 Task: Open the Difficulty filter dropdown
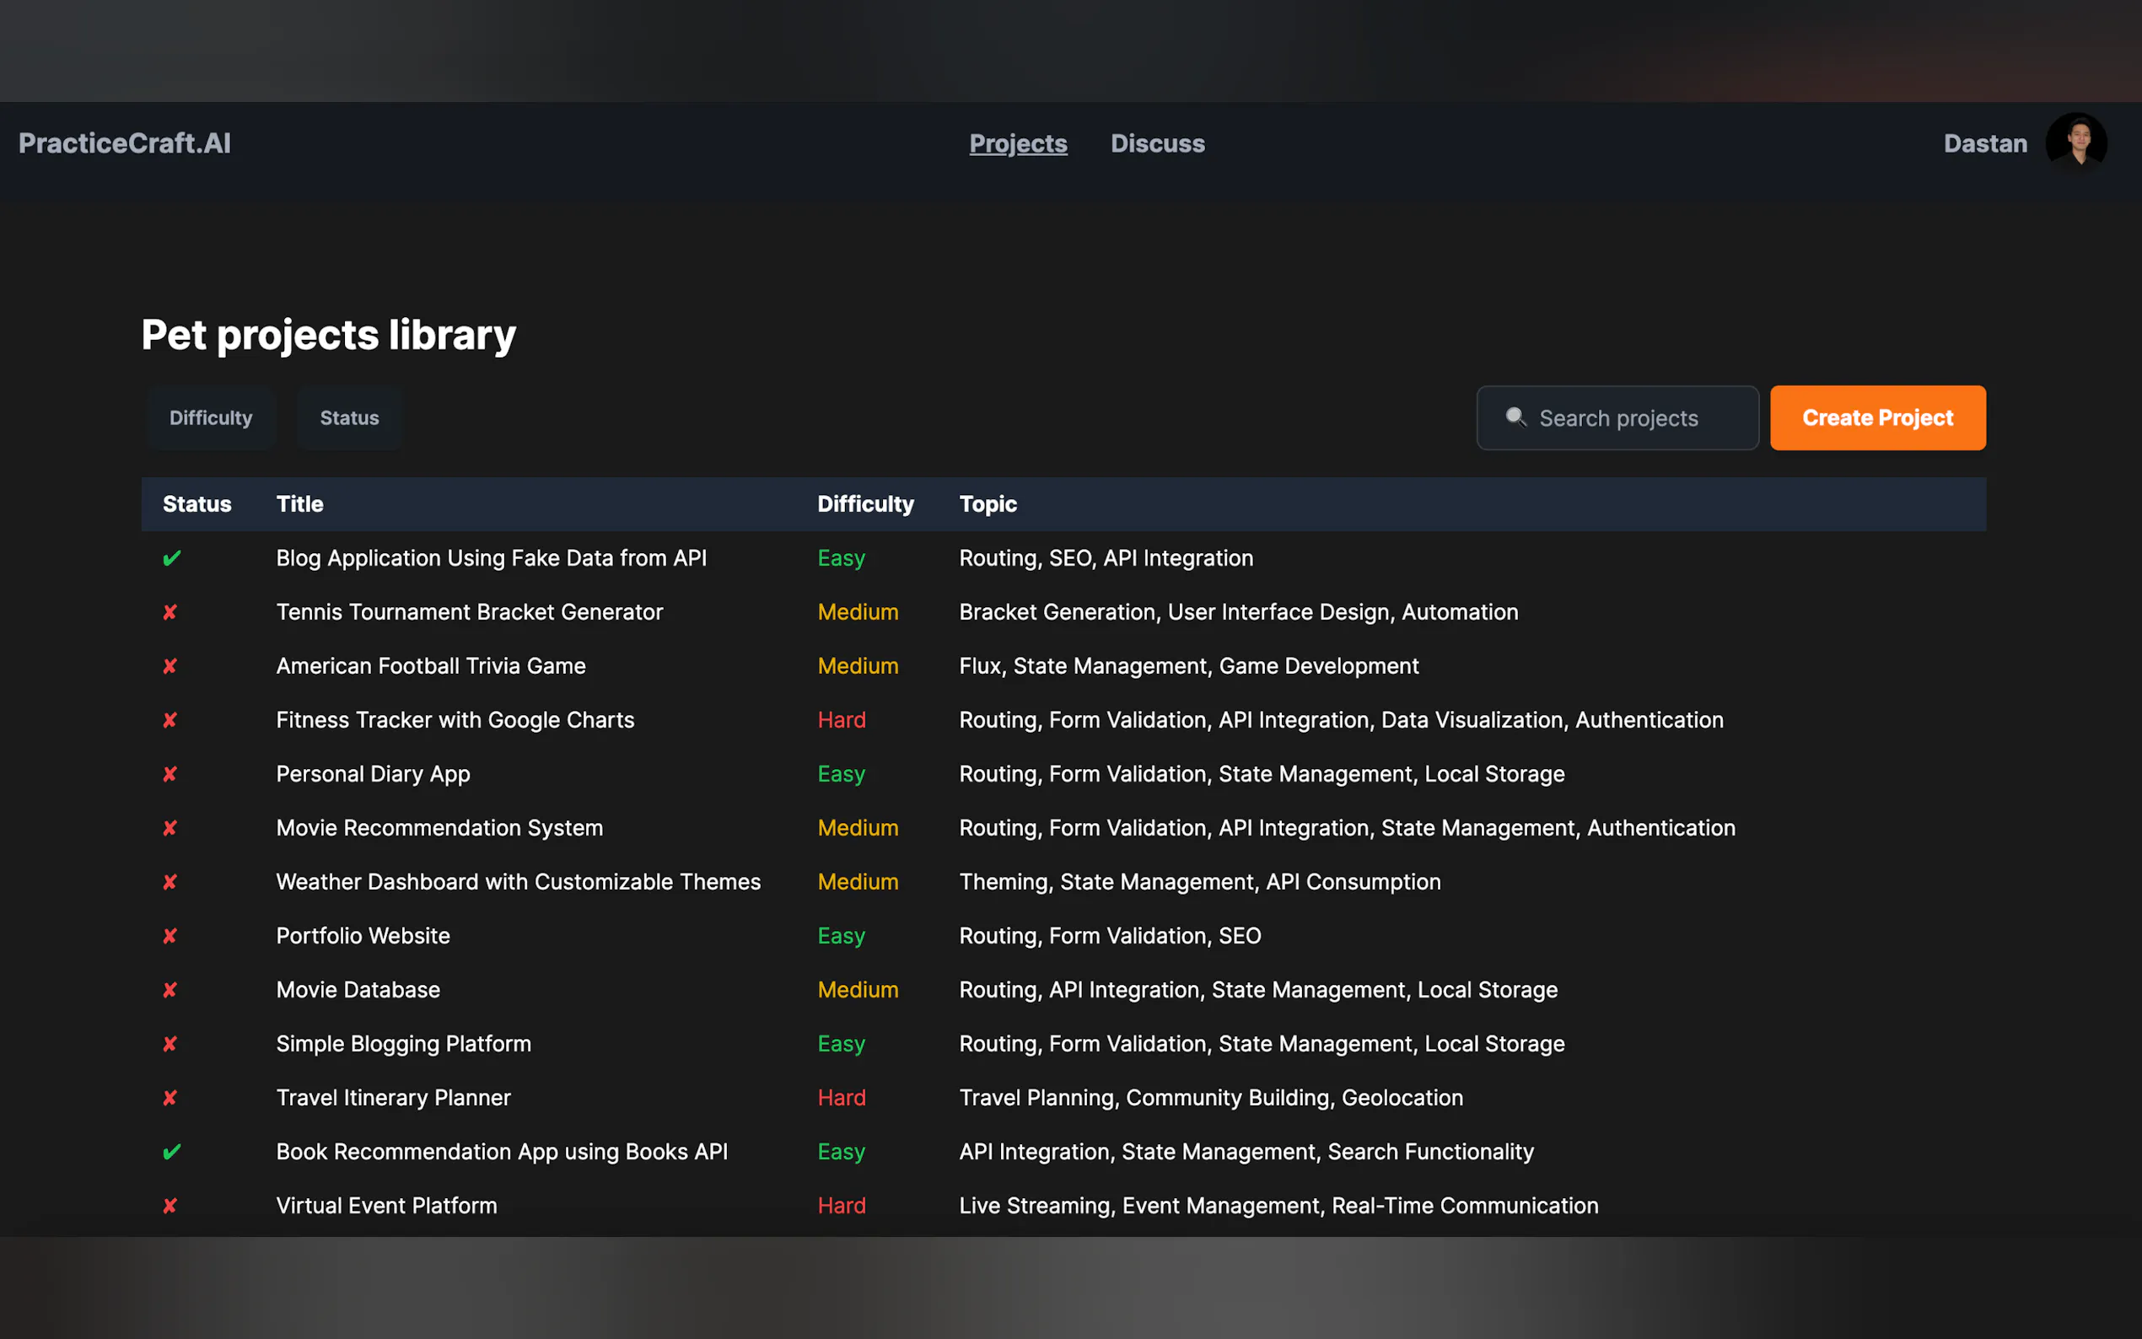click(x=211, y=418)
